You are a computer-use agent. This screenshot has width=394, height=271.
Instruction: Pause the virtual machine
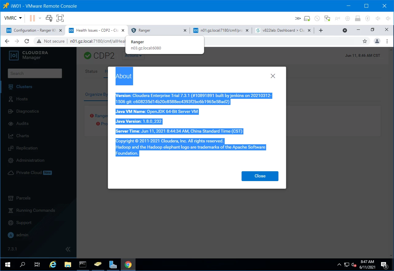point(32,18)
